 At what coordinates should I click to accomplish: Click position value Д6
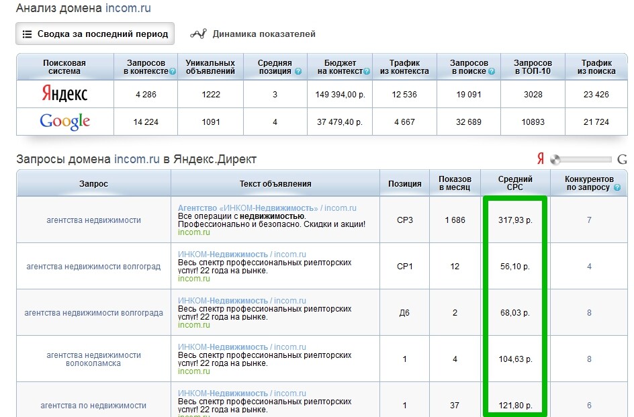point(404,313)
